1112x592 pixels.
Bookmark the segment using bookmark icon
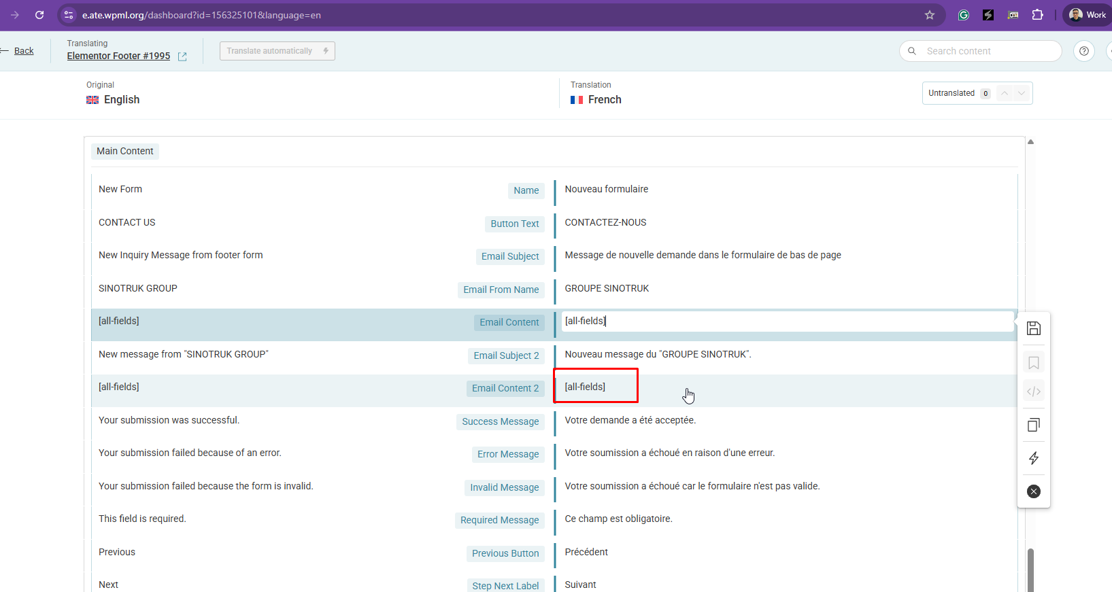click(x=1034, y=363)
